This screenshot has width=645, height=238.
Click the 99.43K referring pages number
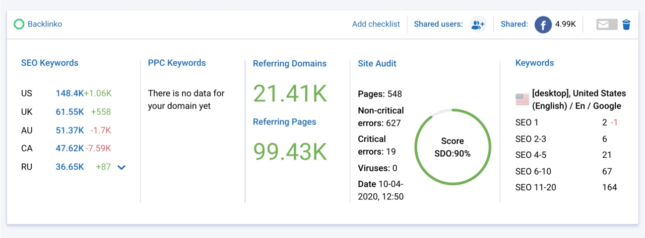[290, 151]
